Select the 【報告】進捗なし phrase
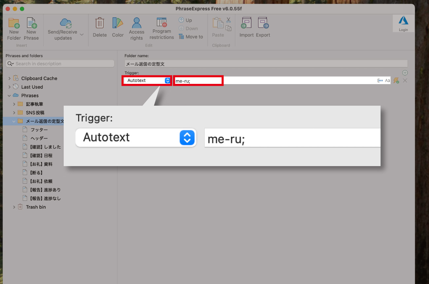The width and height of the screenshot is (429, 284). tap(45, 198)
